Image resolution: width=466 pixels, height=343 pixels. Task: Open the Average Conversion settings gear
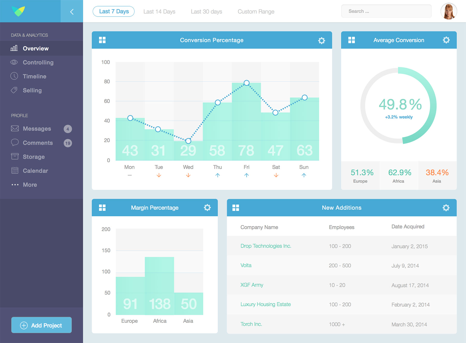point(446,40)
